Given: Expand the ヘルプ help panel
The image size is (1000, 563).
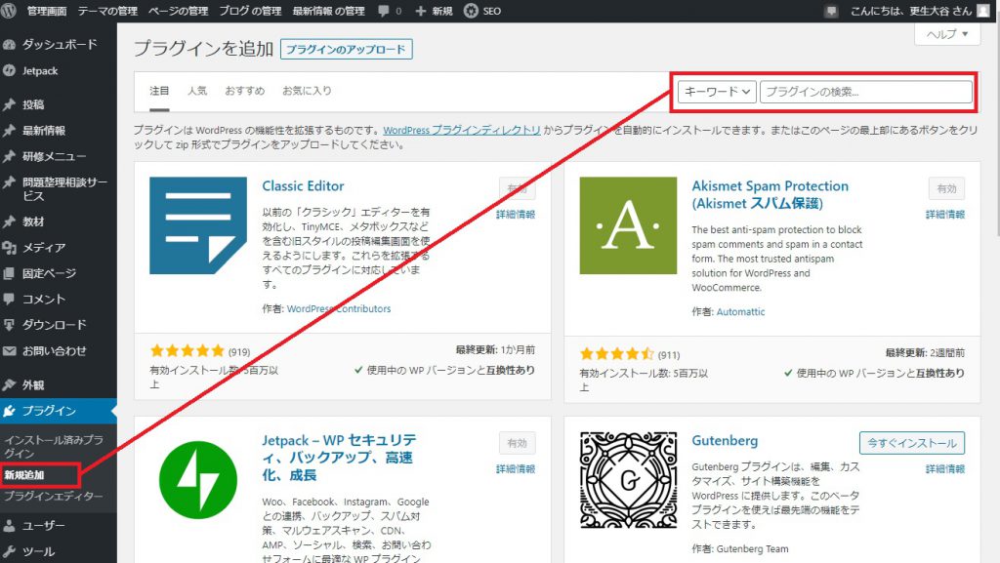Looking at the screenshot, I should pos(947,34).
